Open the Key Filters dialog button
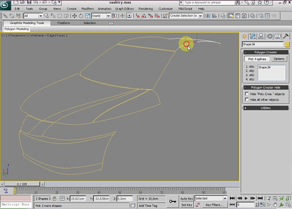This screenshot has height=209, width=292. tap(215, 205)
